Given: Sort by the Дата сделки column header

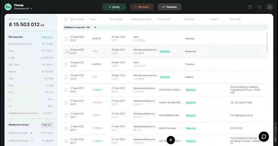Looking at the screenshot, I should [x=77, y=19].
